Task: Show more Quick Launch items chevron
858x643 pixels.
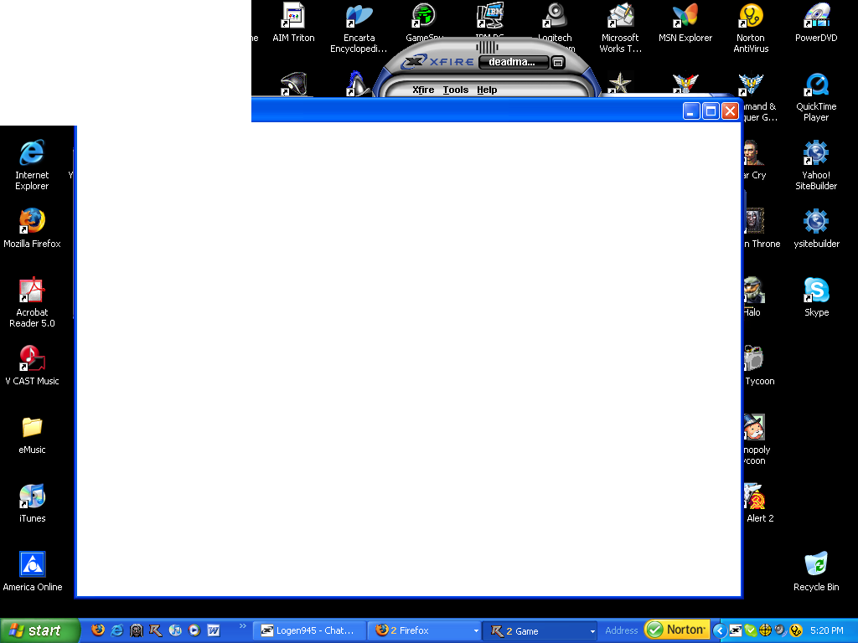Action: (243, 625)
